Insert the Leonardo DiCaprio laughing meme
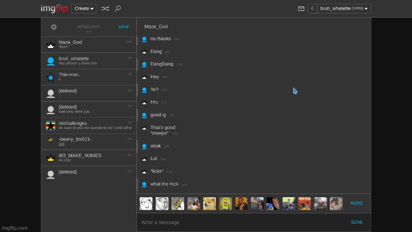The image size is (412, 232). tap(241, 204)
